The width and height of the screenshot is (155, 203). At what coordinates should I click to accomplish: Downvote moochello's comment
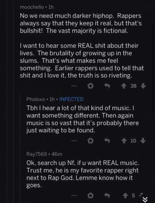coord(143,86)
